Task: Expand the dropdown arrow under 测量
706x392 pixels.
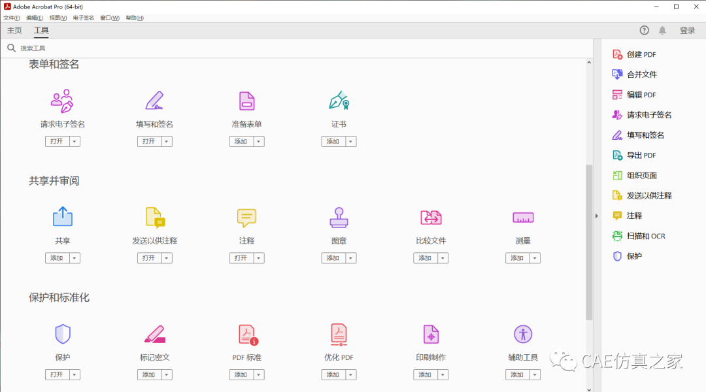Action: 535,258
